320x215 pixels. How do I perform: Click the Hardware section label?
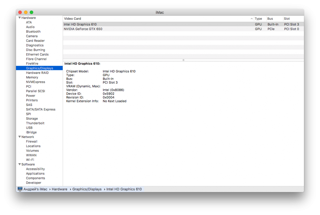[x=28, y=18]
